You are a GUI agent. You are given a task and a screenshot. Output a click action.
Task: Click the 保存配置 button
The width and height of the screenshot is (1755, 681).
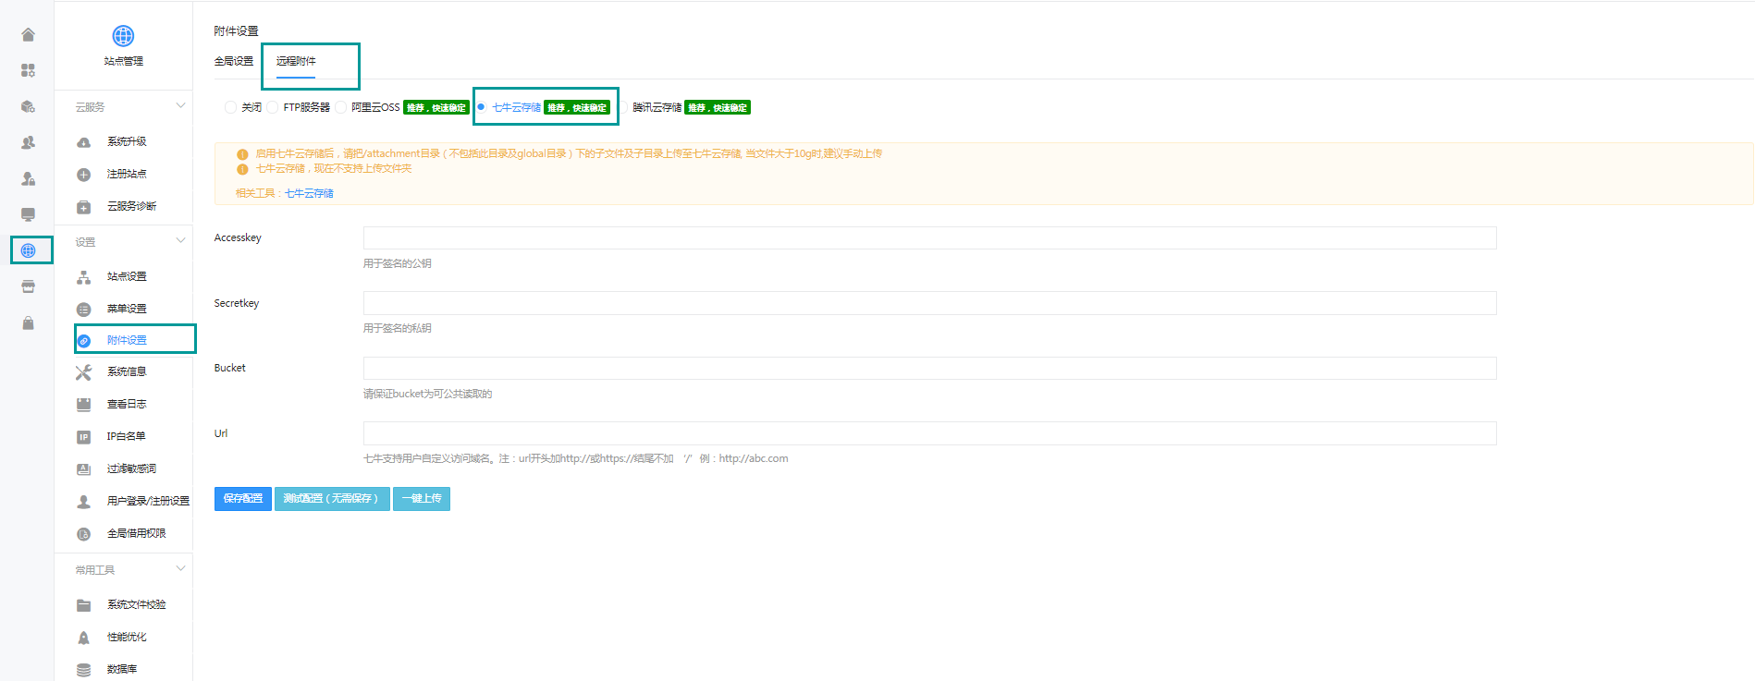tap(243, 498)
